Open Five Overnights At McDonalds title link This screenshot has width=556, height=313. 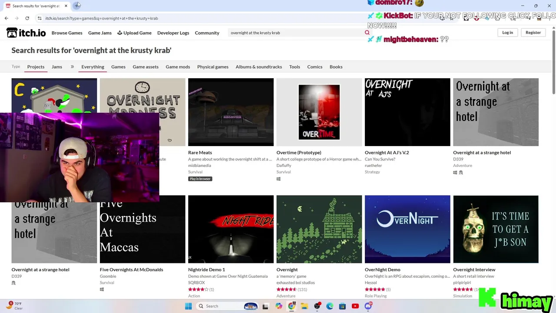[132, 270]
